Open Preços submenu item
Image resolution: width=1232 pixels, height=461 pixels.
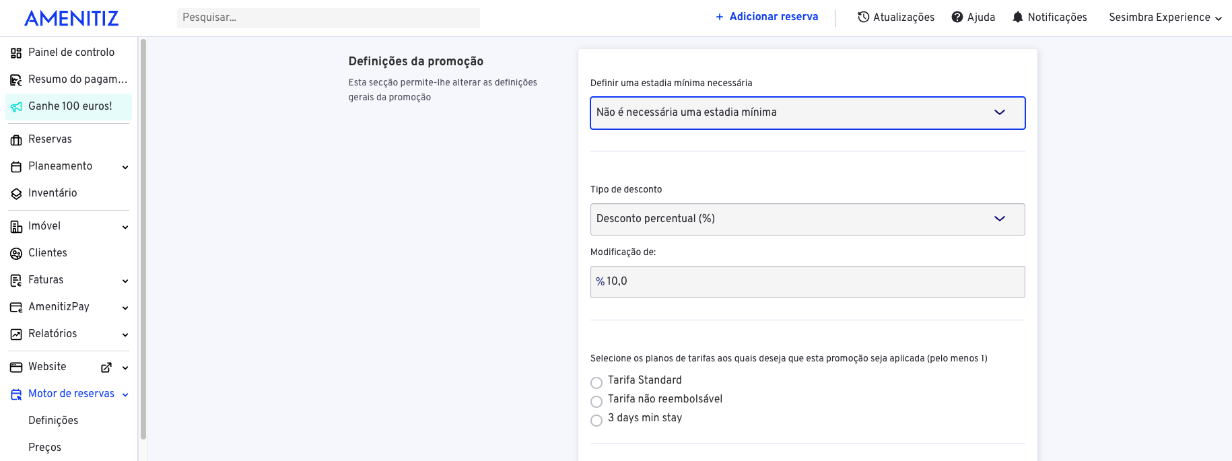tap(44, 448)
